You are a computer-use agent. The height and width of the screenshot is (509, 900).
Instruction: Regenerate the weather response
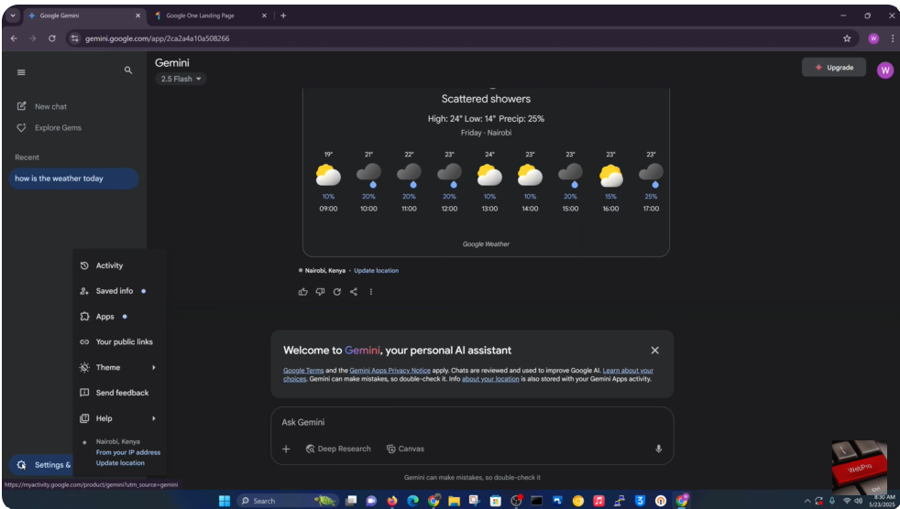tap(337, 292)
